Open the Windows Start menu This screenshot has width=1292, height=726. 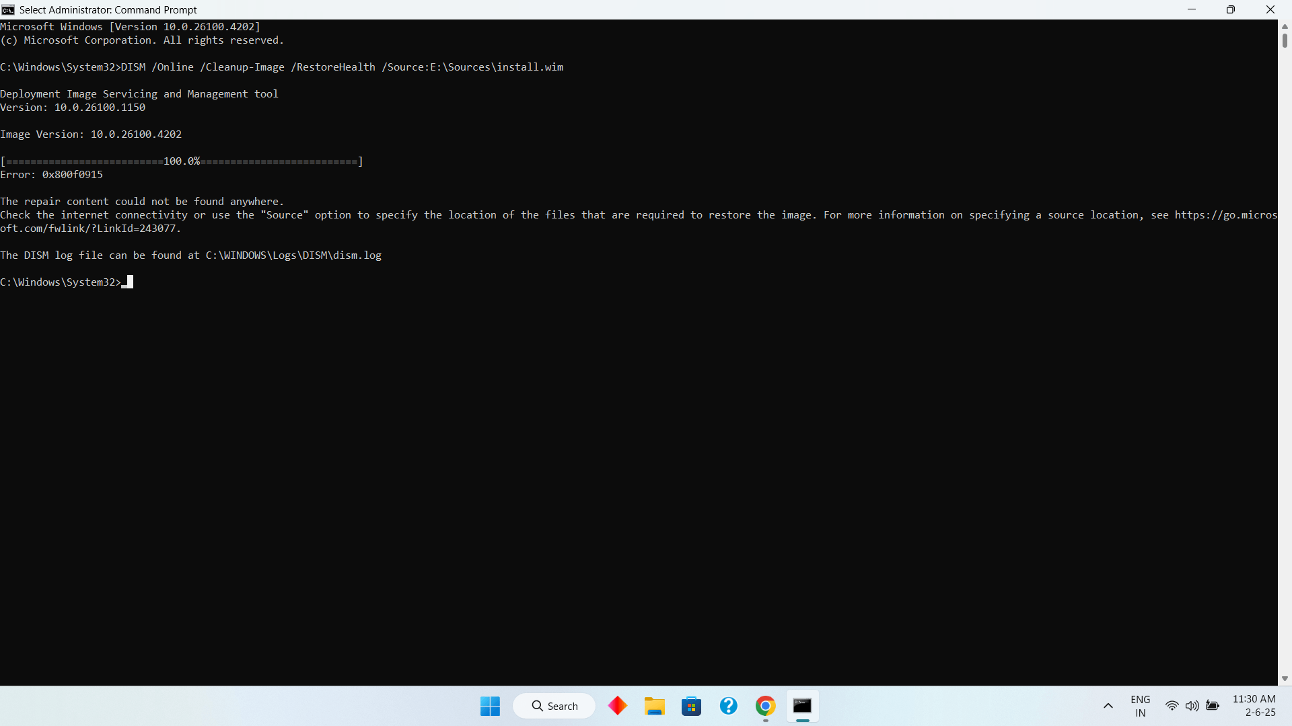coord(490,706)
